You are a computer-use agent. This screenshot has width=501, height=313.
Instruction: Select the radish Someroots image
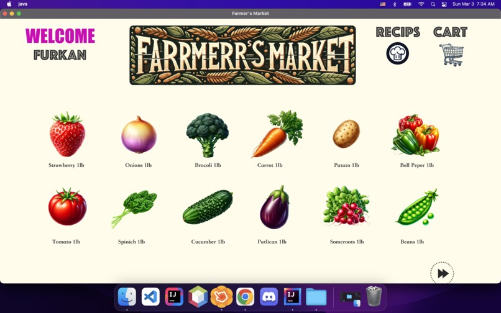[x=346, y=206]
